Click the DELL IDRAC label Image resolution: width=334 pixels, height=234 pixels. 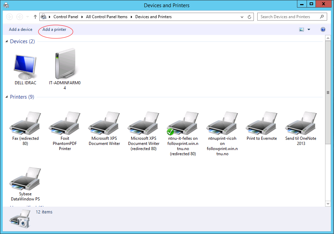tap(25, 83)
